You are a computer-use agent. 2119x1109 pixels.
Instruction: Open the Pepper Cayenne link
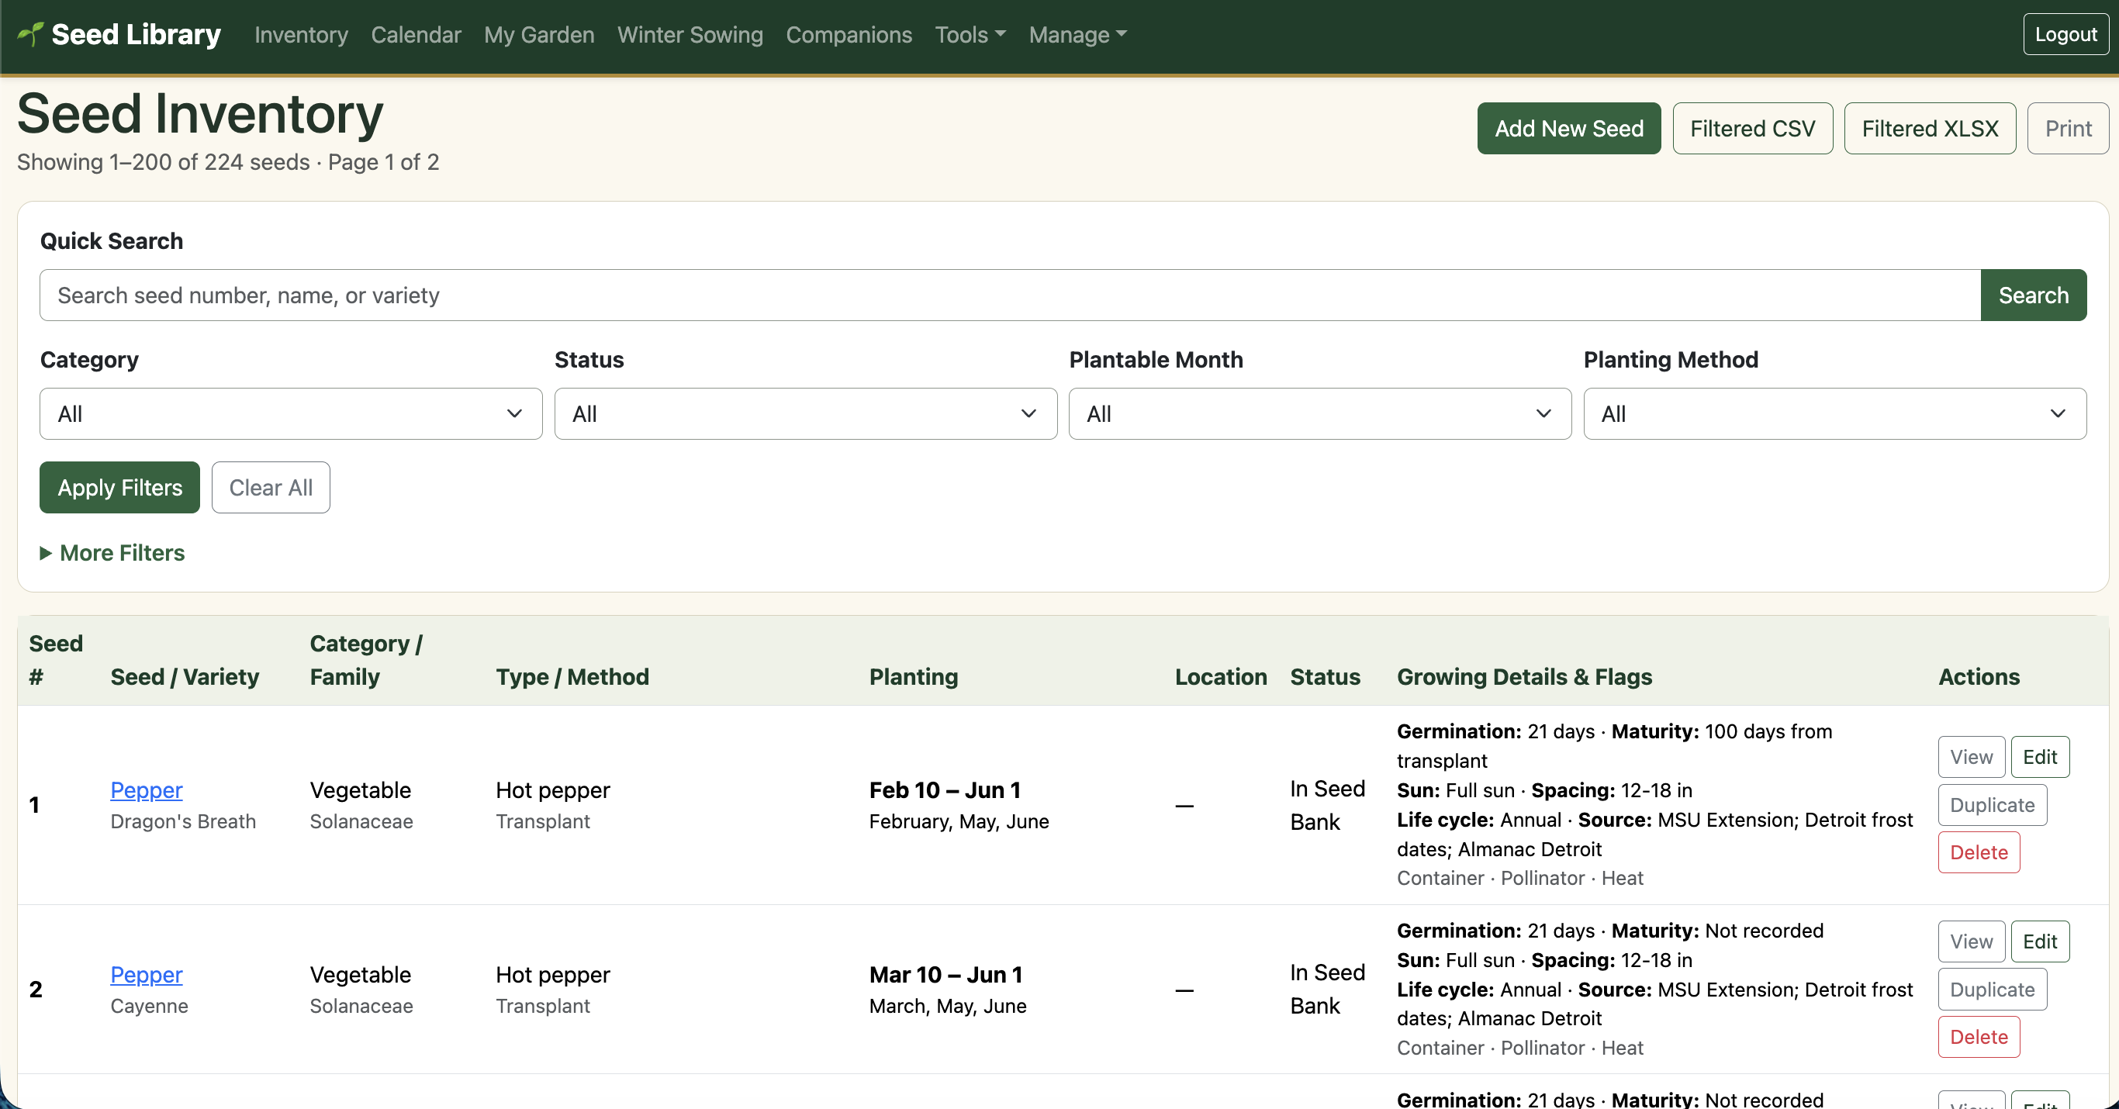147,974
